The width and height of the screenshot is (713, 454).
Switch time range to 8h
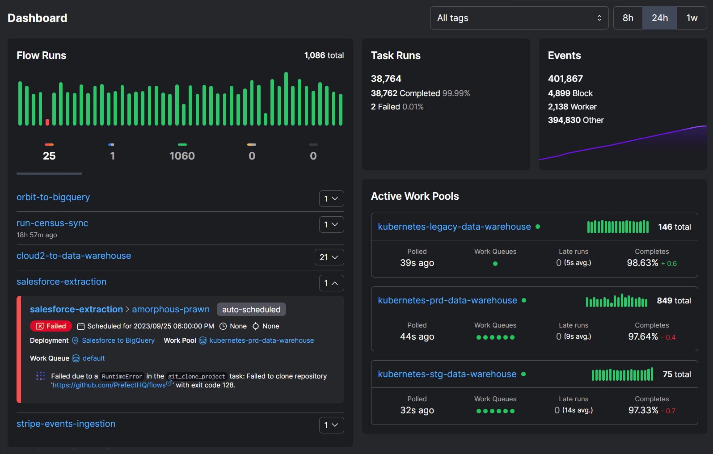tap(628, 18)
